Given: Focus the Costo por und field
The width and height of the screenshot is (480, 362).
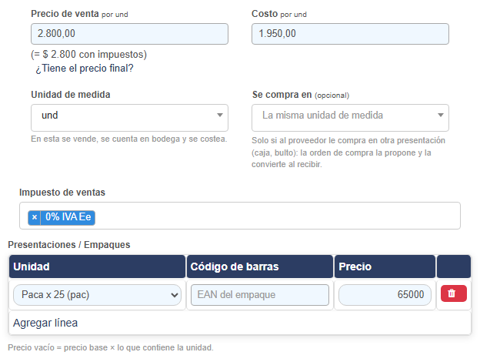Looking at the screenshot, I should point(350,34).
